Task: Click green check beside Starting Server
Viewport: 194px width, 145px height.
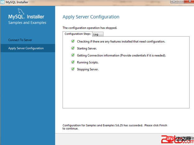Action: pos(73,48)
